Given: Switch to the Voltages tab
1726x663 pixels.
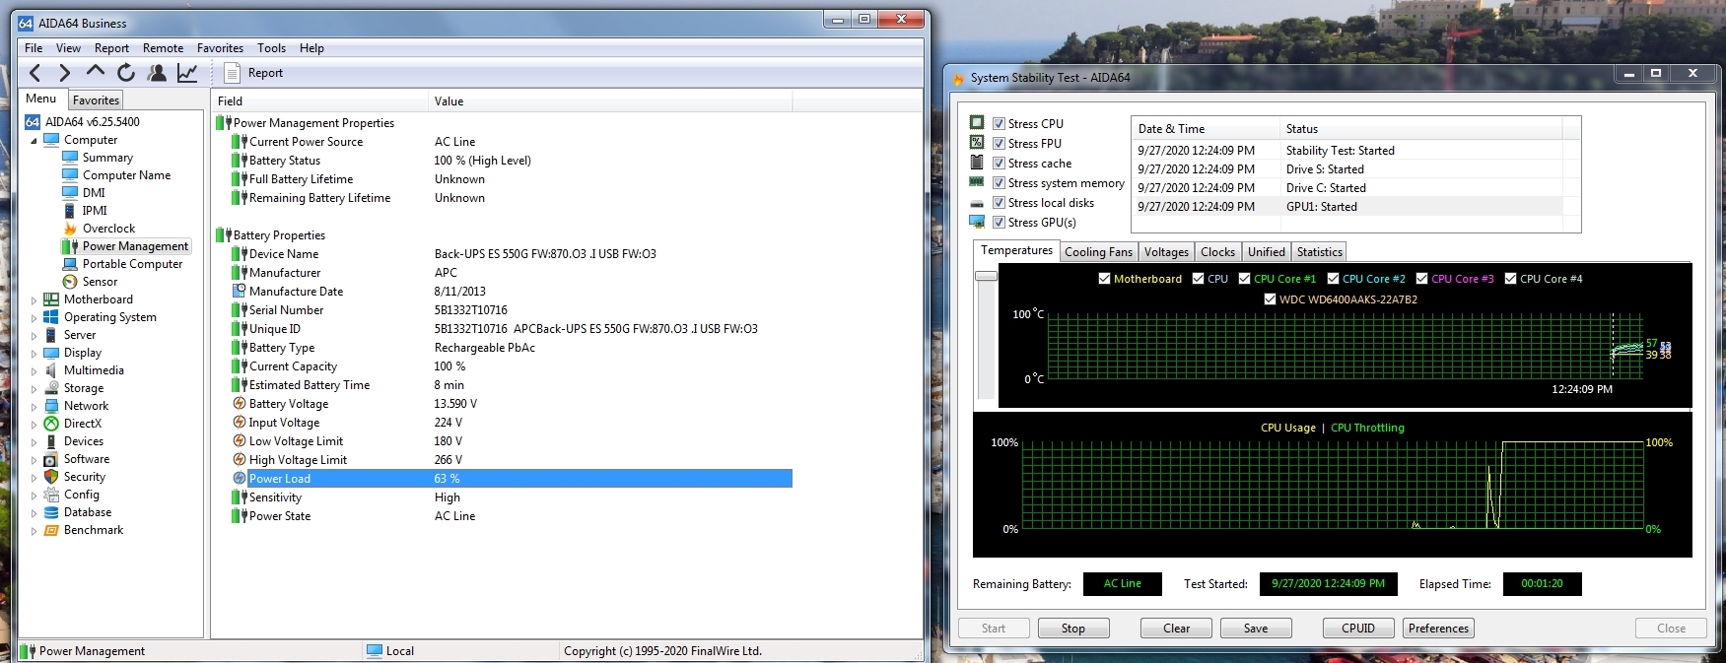Looking at the screenshot, I should (x=1166, y=252).
